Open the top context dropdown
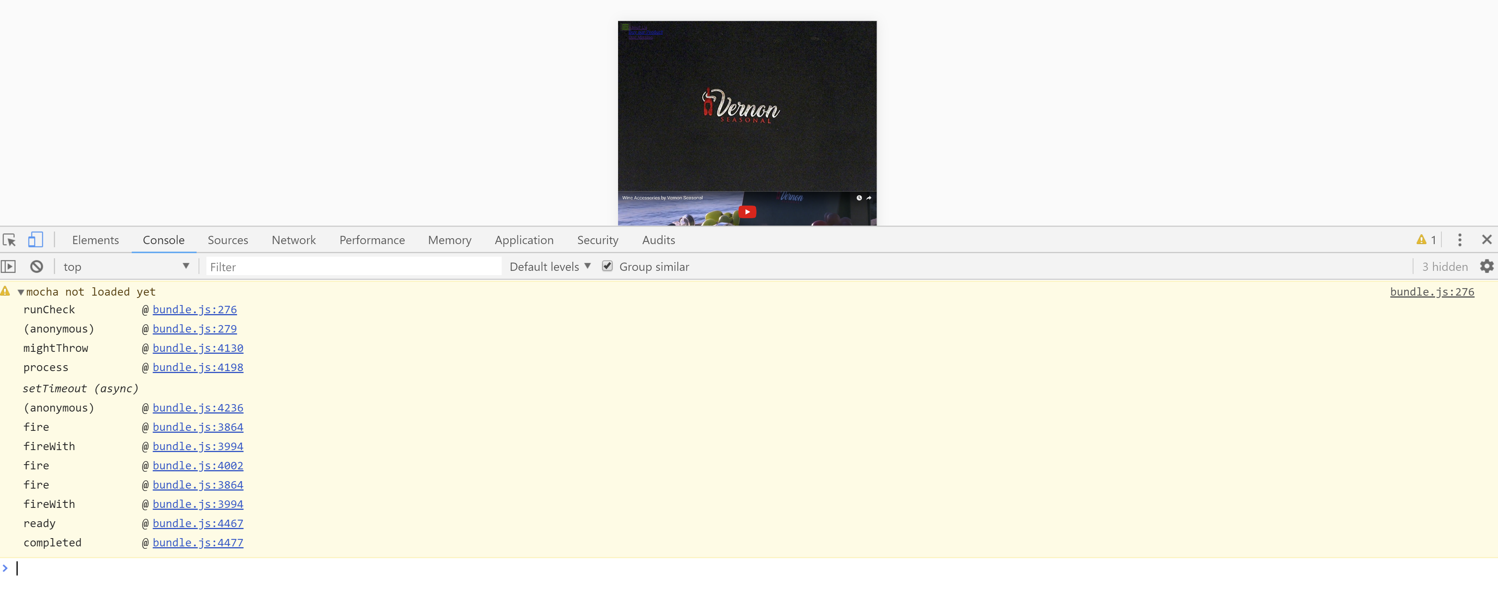Screen dimensions: 1498x603 [126, 267]
